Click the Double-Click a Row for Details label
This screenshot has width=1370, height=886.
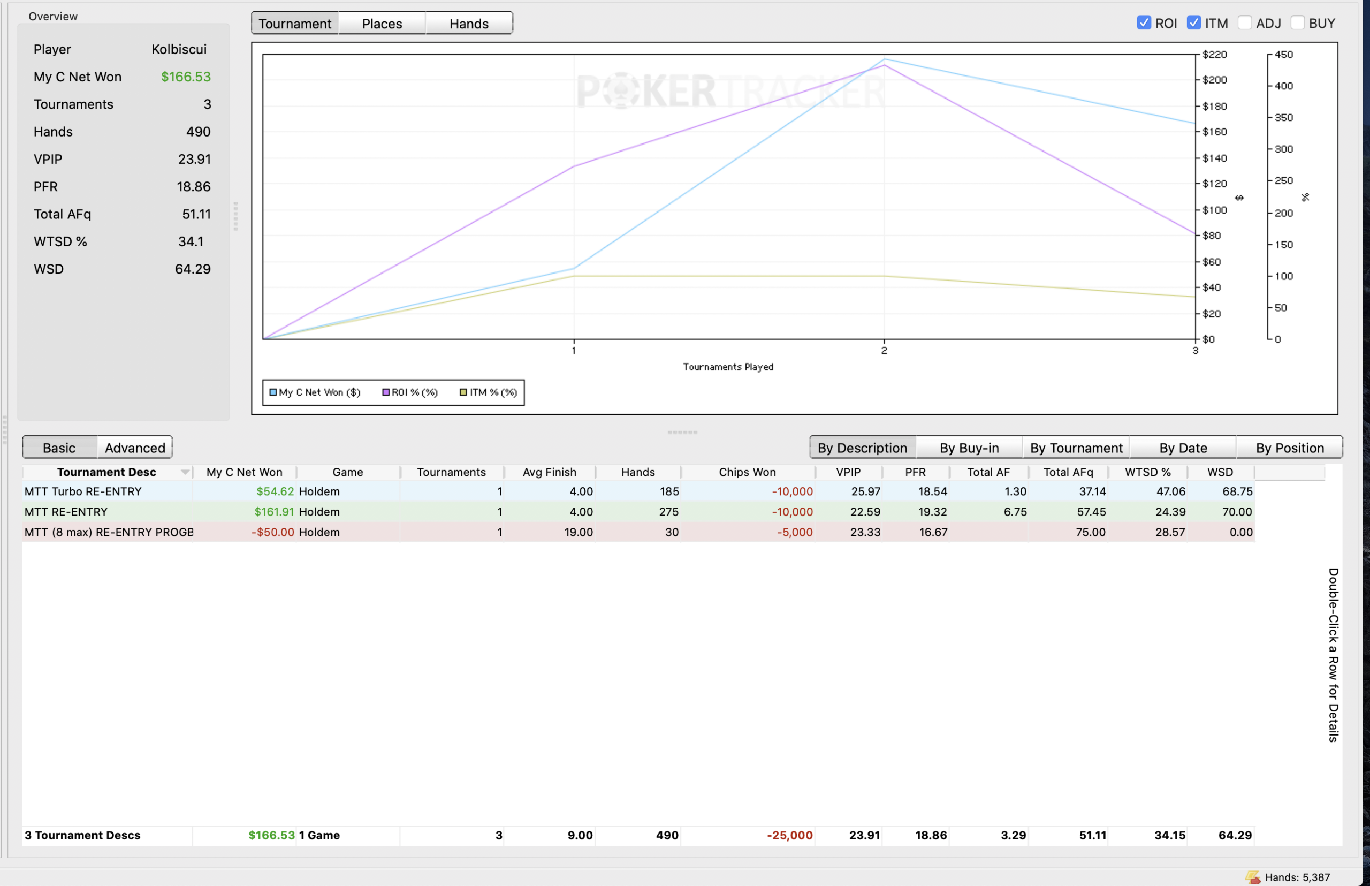coord(1333,655)
